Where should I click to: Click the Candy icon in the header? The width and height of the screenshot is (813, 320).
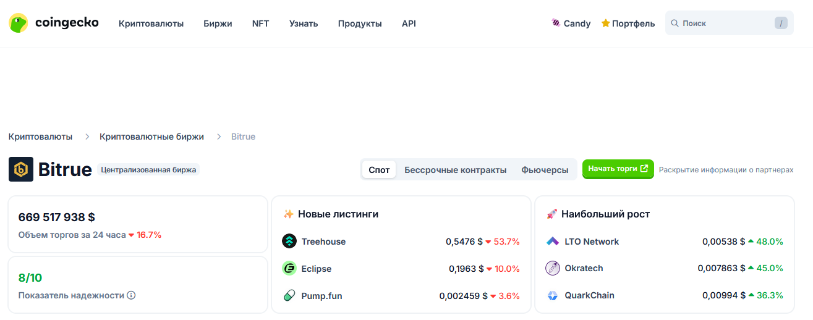tap(556, 23)
